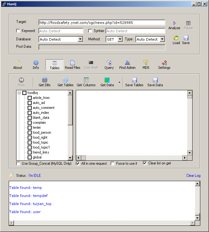
Task: Select the blank_data table row
Action: click(41, 118)
